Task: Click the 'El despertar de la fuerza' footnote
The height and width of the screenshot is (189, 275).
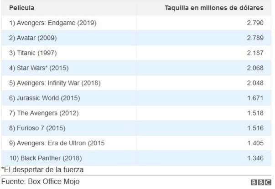Action: (42, 169)
